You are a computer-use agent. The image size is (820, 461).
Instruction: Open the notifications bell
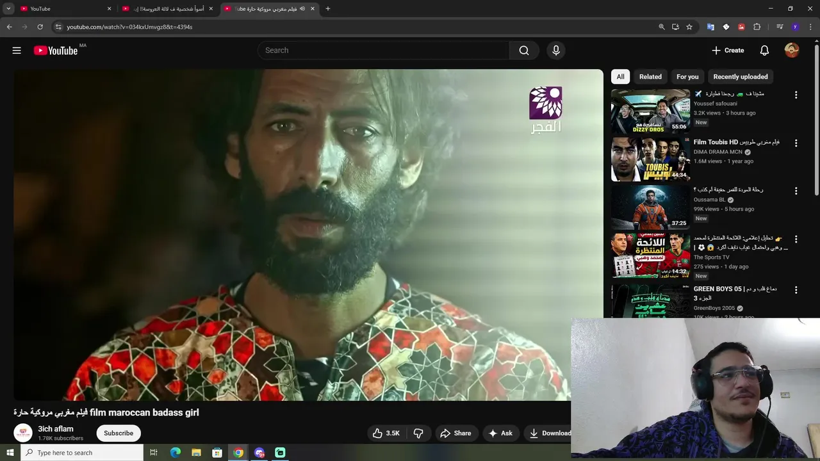tap(764, 51)
